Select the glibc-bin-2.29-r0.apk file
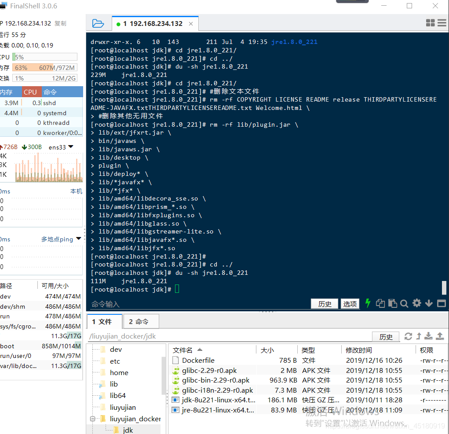Viewport: 449px width, 434px height. 215,380
